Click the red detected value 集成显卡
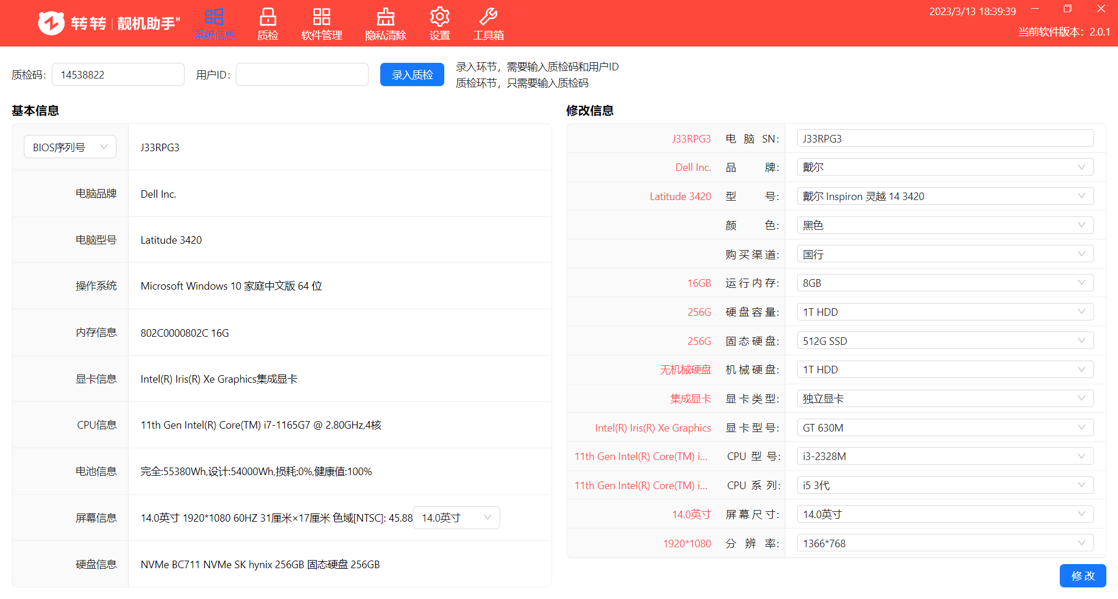The image size is (1118, 599). (691, 399)
